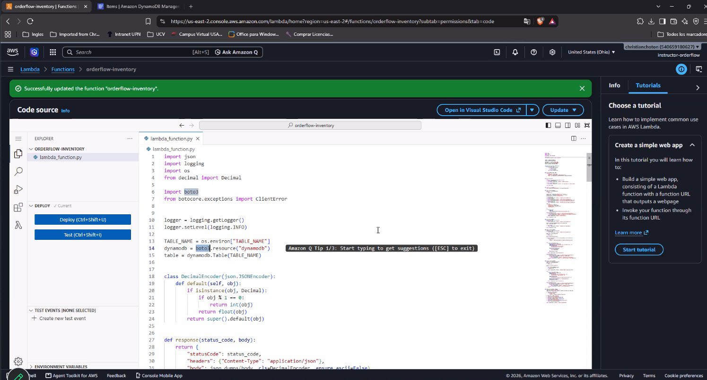Image resolution: width=707 pixels, height=380 pixels.
Task: Split the lambda_function.py editor
Action: (x=574, y=139)
